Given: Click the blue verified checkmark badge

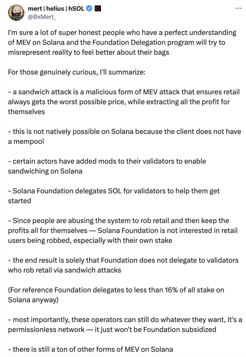Looking at the screenshot, I should point(89,8).
